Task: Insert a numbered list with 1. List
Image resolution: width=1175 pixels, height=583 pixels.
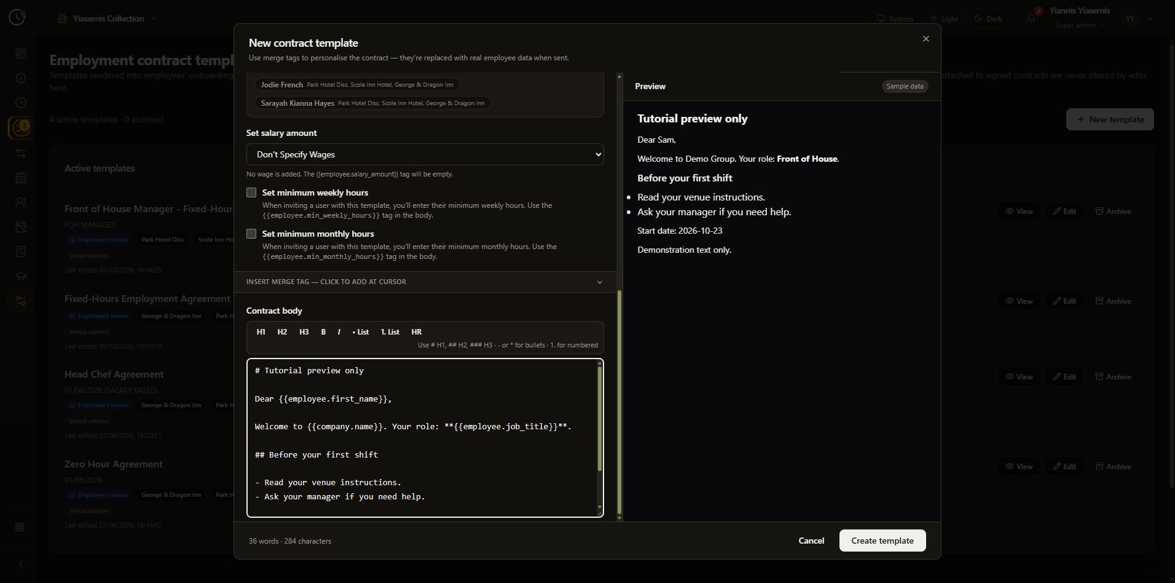Action: click(390, 332)
